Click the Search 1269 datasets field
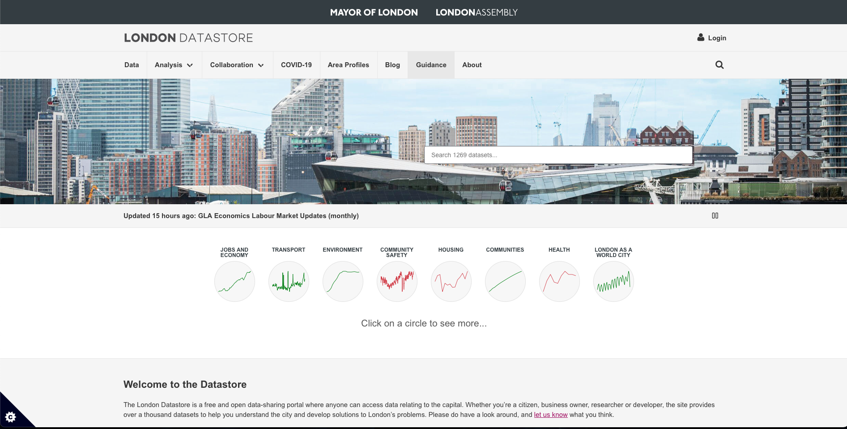Screen dimensions: 847x429 click(558, 155)
